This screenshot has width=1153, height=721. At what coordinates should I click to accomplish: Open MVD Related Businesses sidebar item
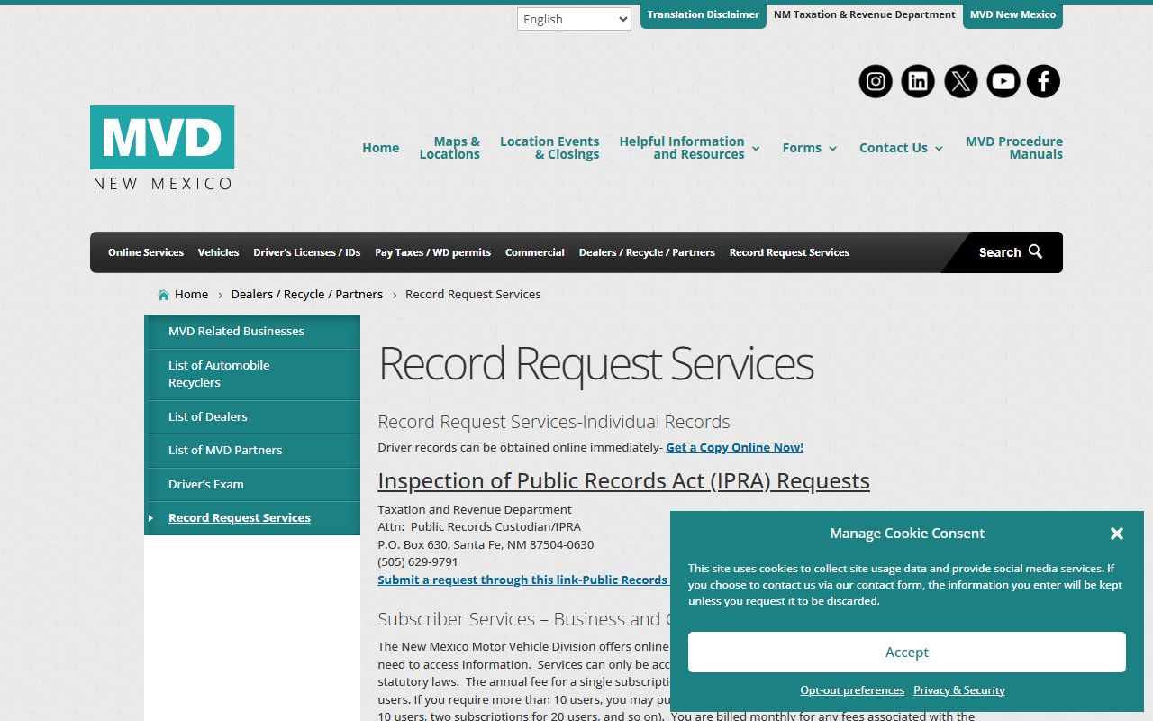click(252, 332)
